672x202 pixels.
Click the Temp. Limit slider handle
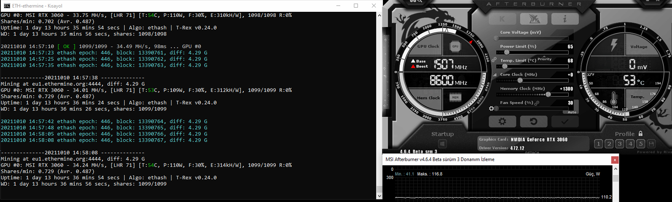tap(505, 67)
